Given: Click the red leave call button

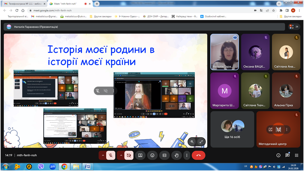Looking at the screenshot, I should [198, 155].
